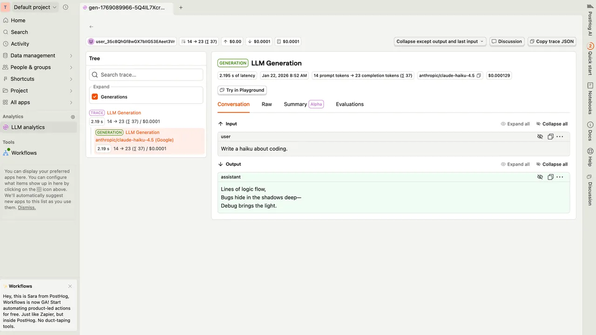Image resolution: width=596 pixels, height=335 pixels.
Task: Click Copy trace JSON button
Action: pos(552,41)
